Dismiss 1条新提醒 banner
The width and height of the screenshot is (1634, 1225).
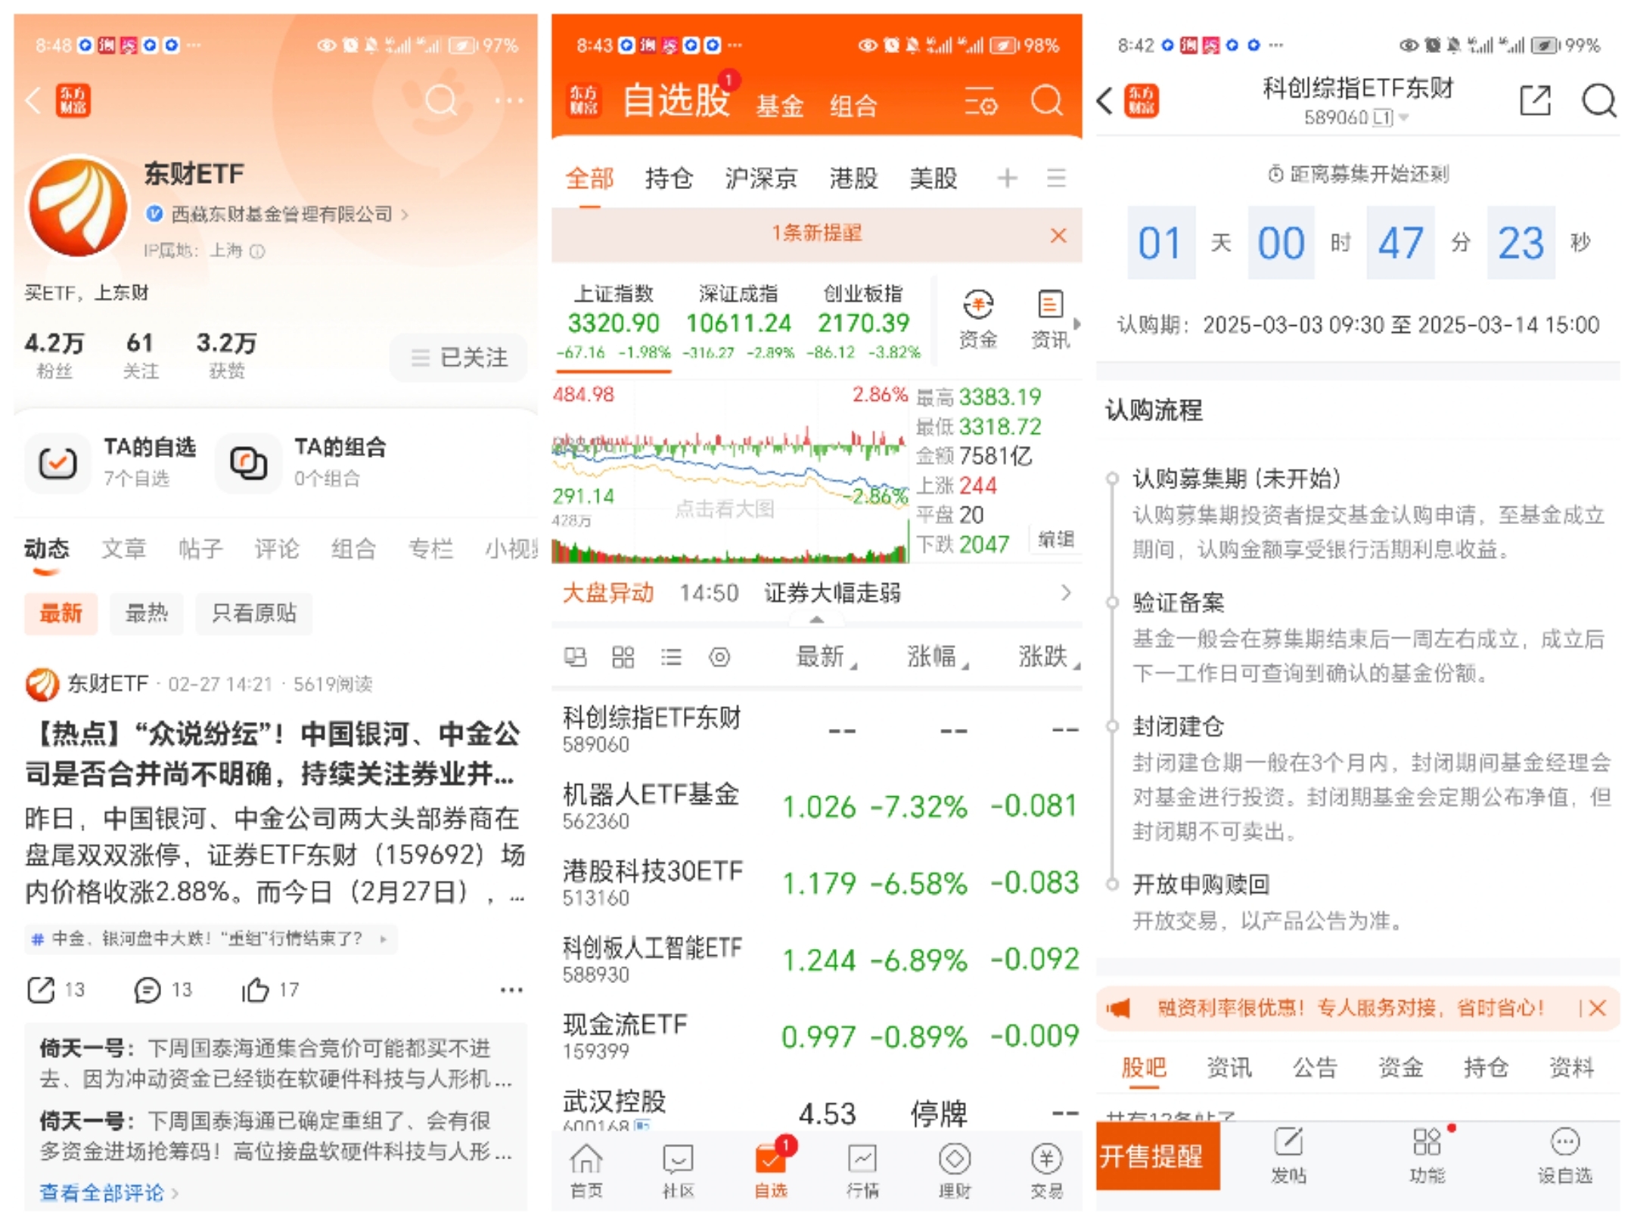tap(1058, 235)
